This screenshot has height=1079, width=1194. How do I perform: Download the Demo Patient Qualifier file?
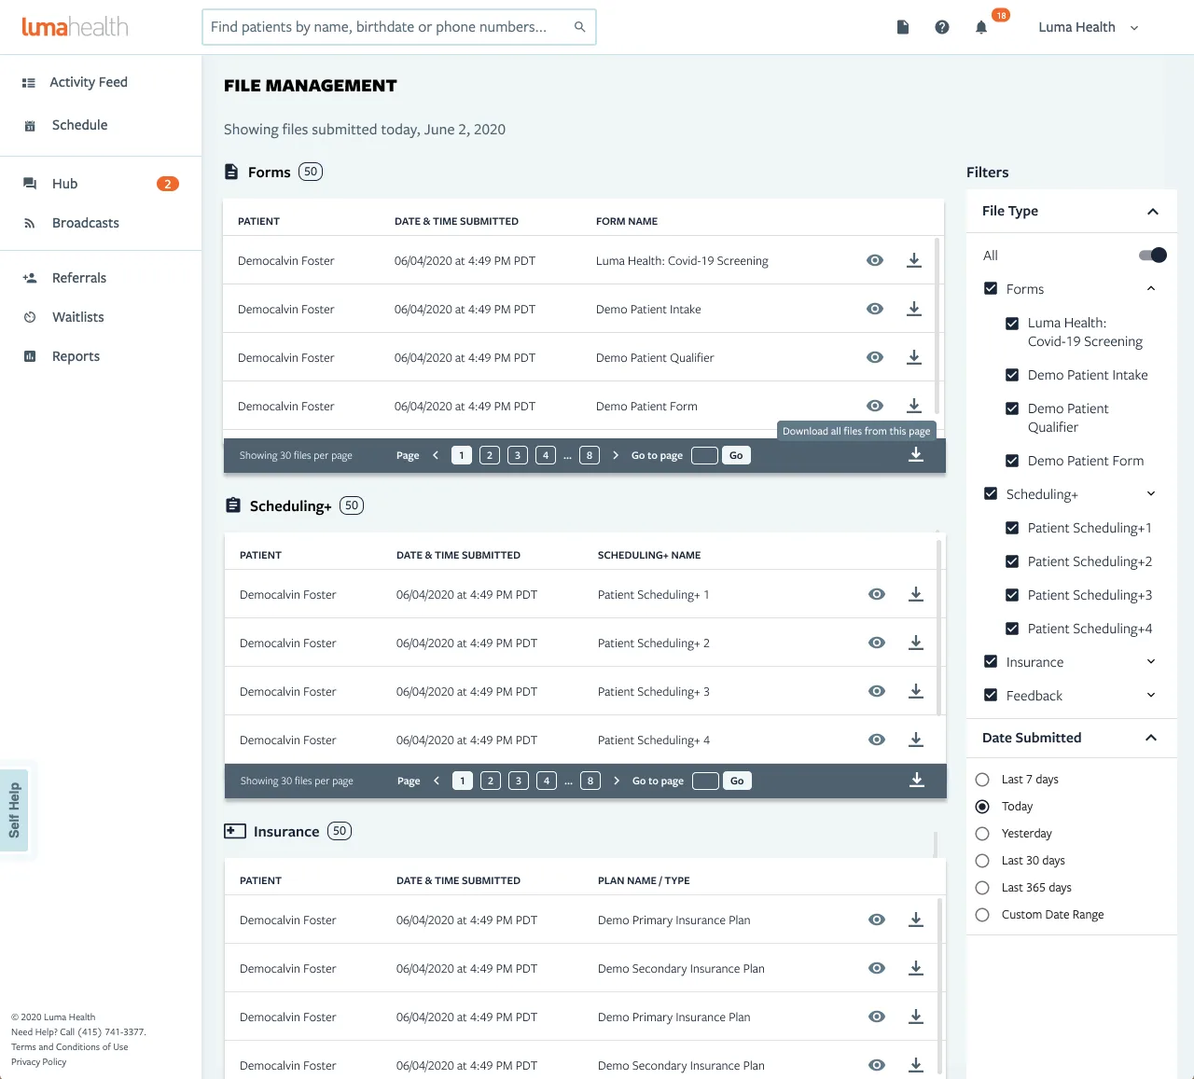(914, 357)
